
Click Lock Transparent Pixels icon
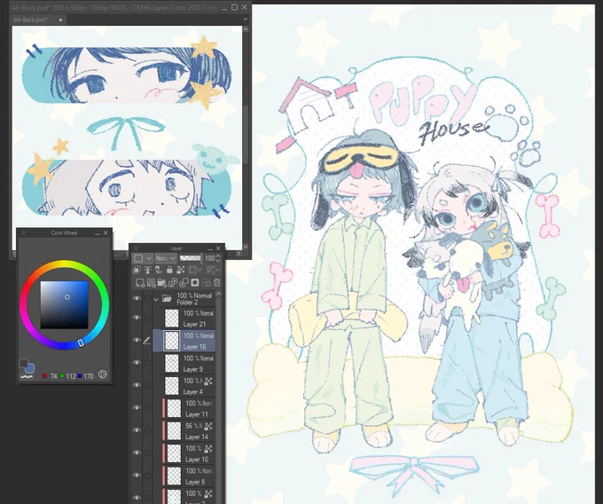[181, 270]
